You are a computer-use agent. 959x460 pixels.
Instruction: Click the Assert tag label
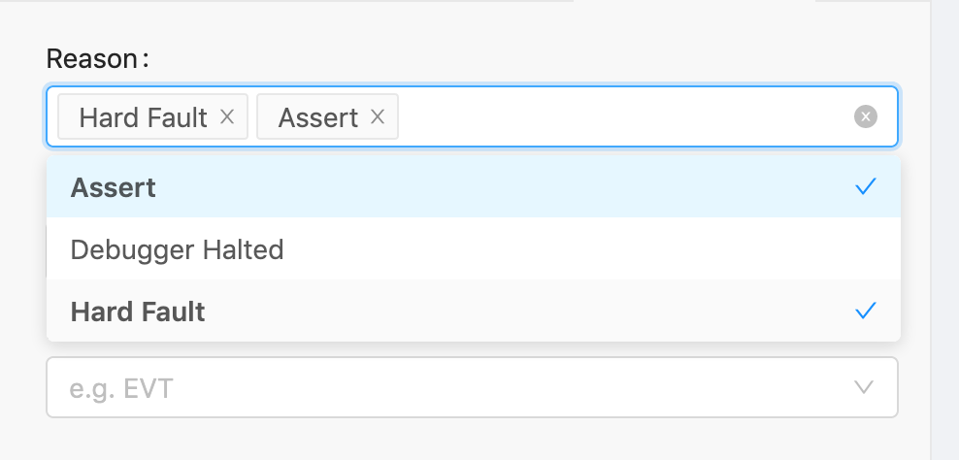point(317,117)
